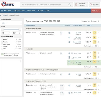Click the Exist.ru logo
Viewport: 101px width, 97px height.
8,4
